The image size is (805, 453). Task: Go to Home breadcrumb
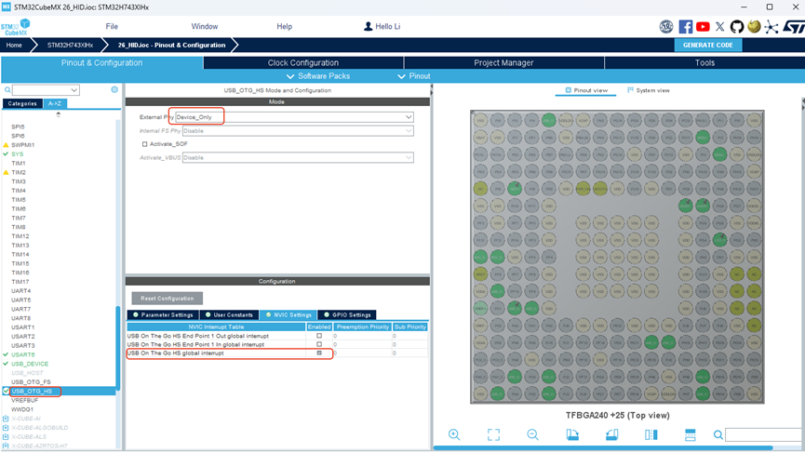click(14, 46)
